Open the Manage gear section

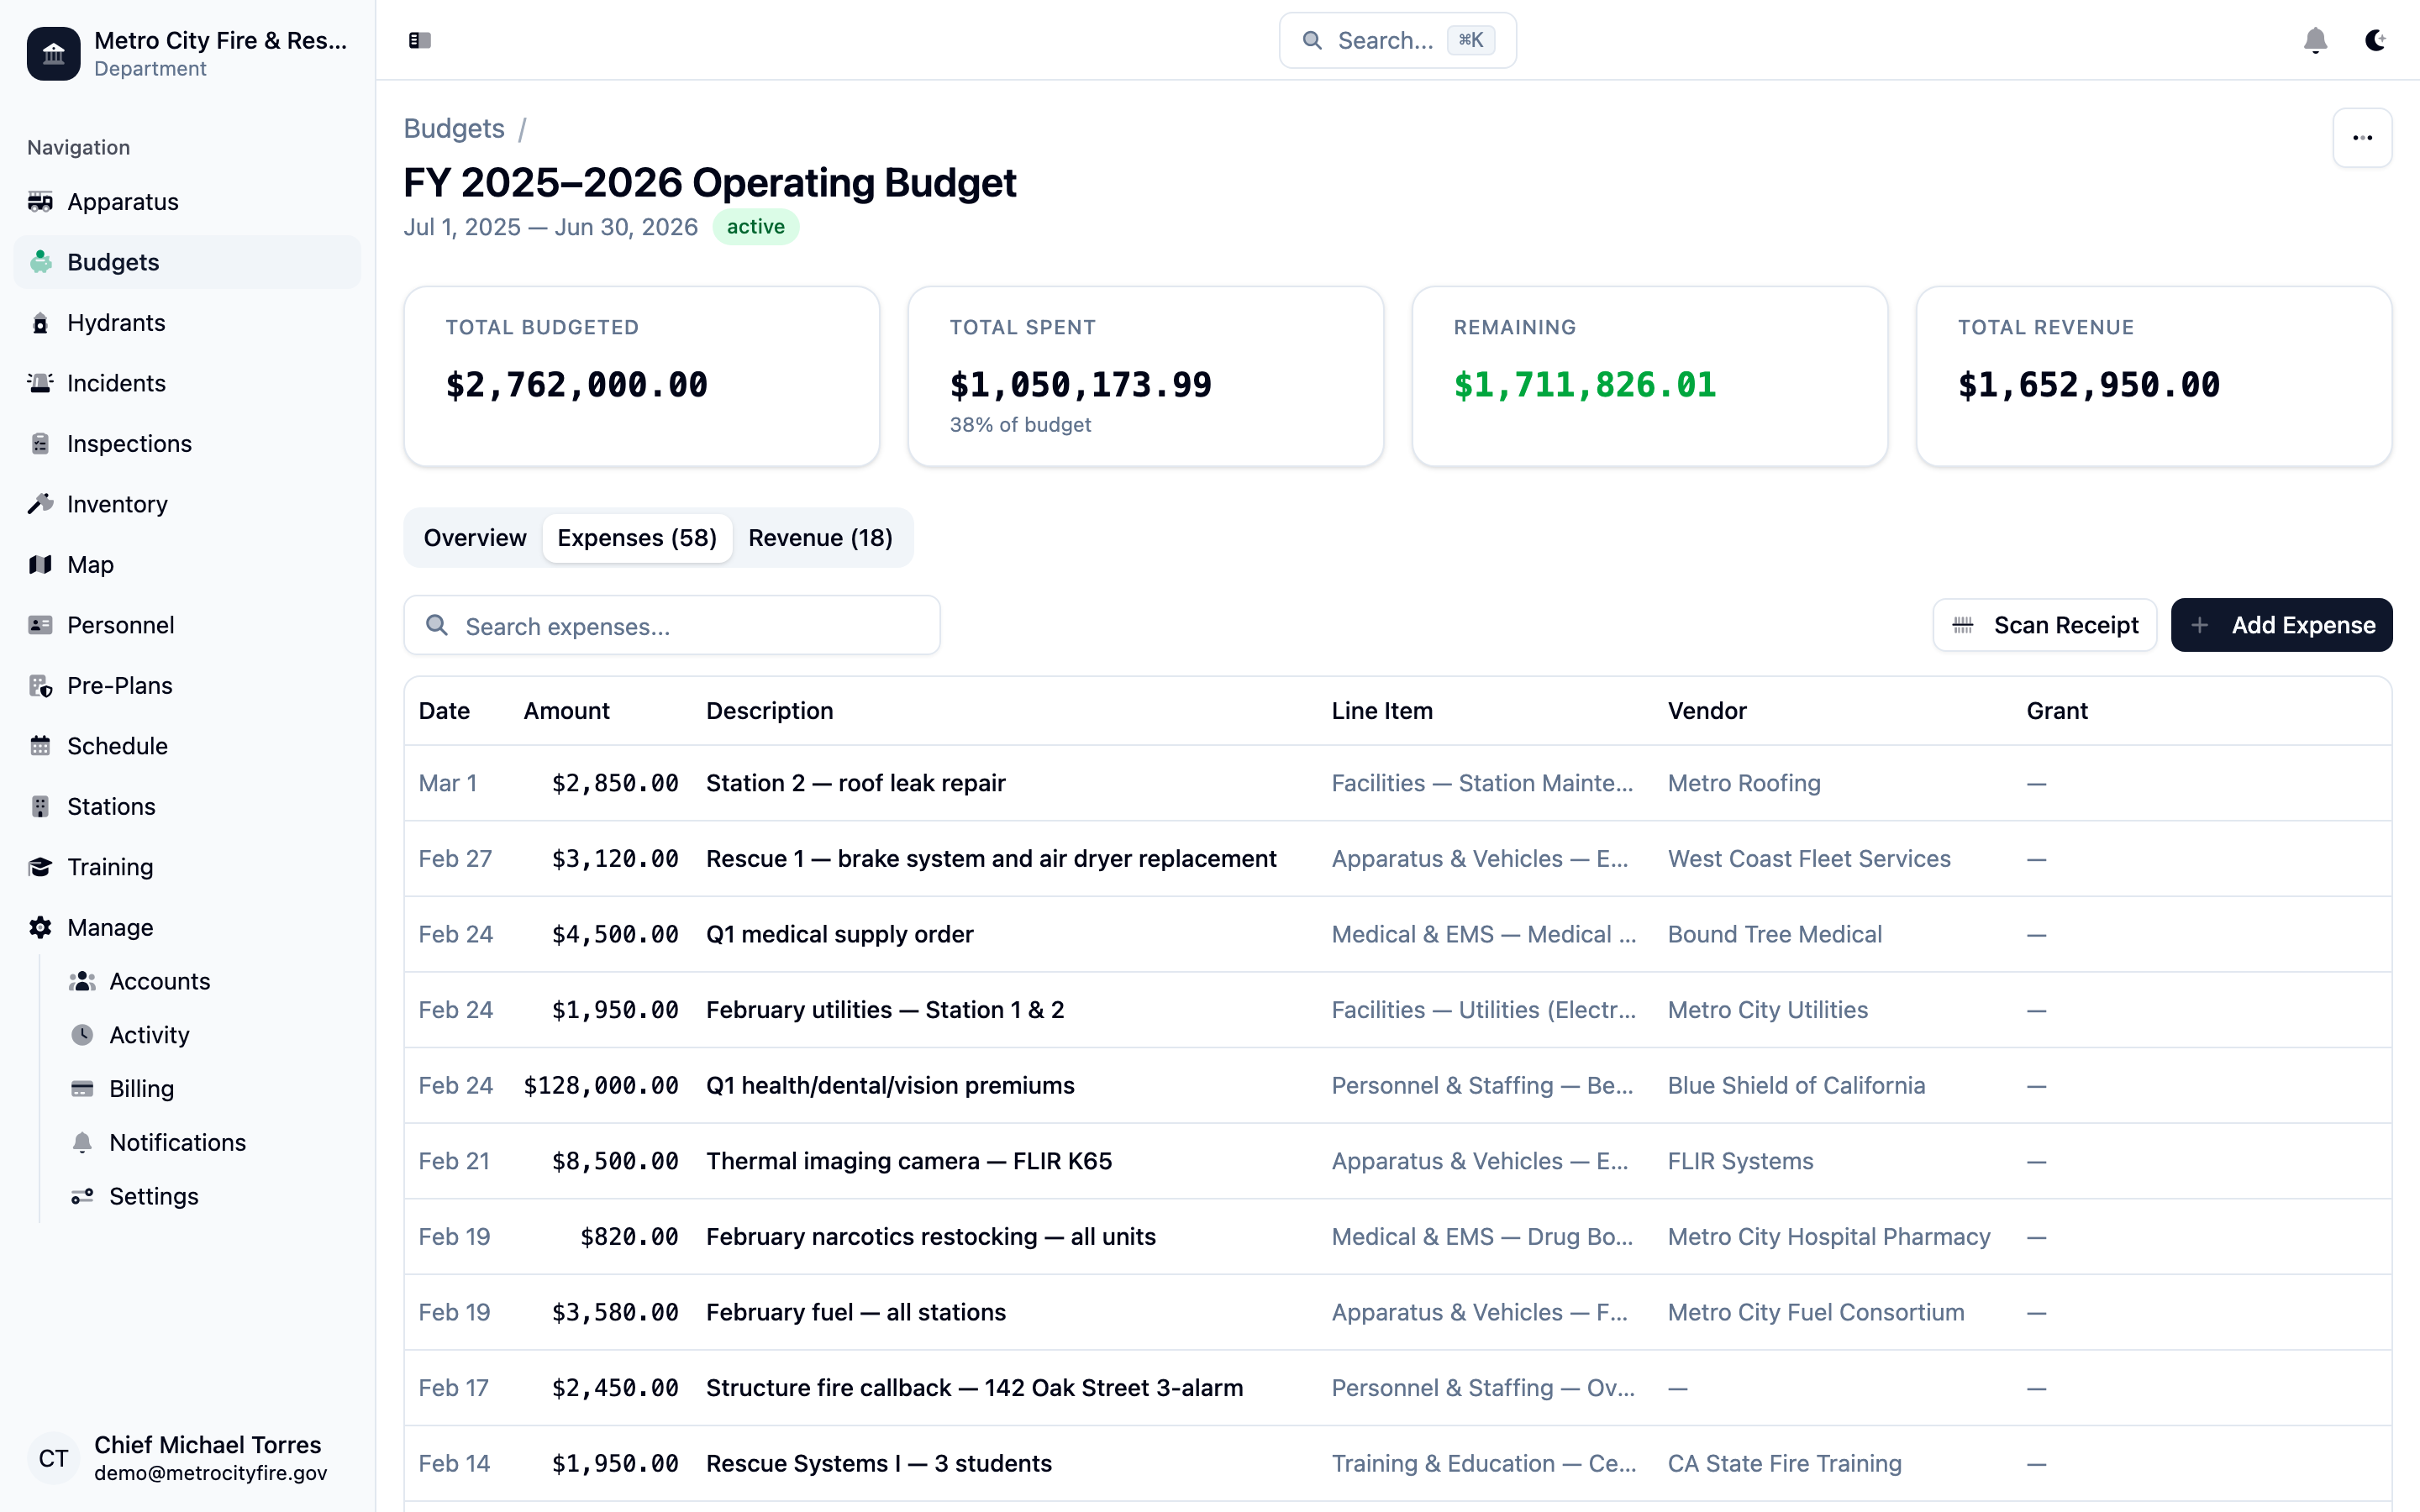(109, 927)
